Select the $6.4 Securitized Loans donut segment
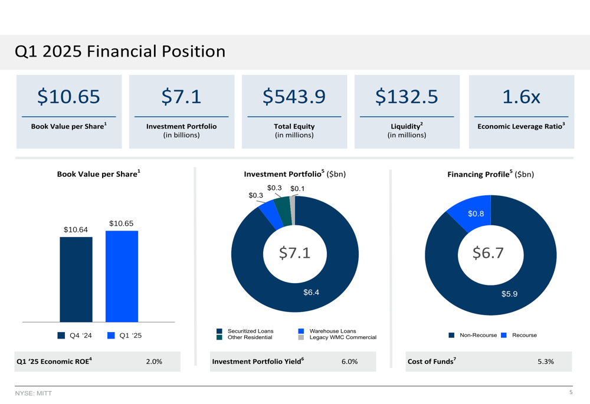Viewport: 590px width, 404px height. coord(311,293)
